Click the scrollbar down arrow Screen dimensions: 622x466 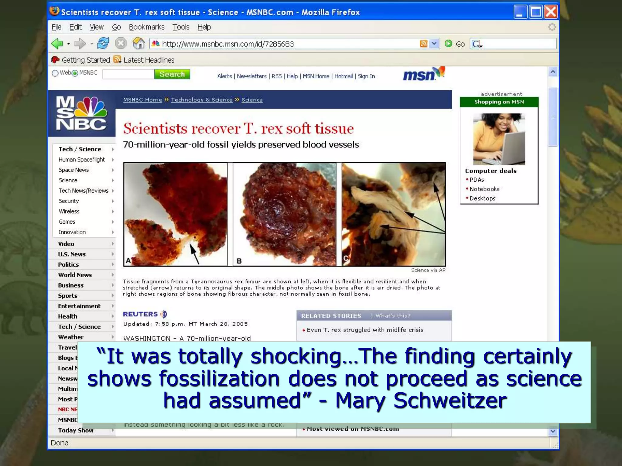(553, 431)
